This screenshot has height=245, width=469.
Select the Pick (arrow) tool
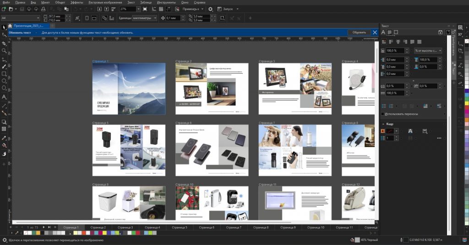point(4,27)
